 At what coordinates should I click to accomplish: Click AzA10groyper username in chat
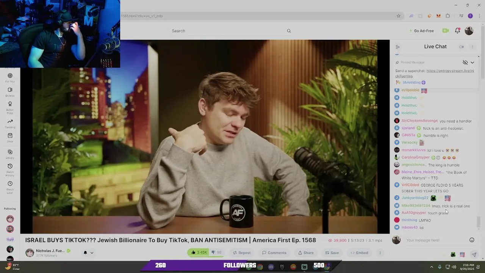(x=414, y=213)
